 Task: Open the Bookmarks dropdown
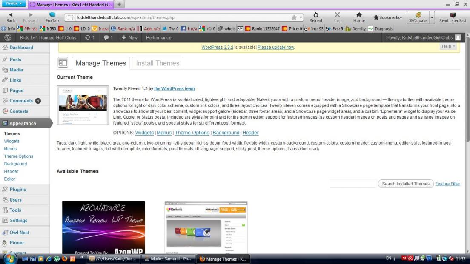(387, 17)
